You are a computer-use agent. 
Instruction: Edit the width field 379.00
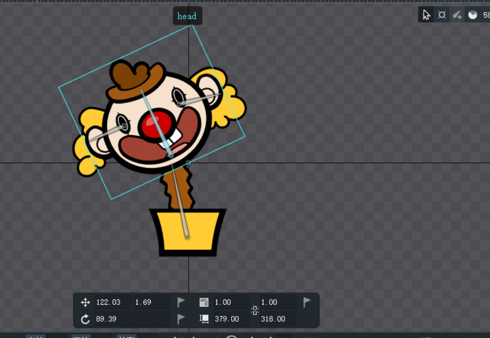click(x=232, y=319)
